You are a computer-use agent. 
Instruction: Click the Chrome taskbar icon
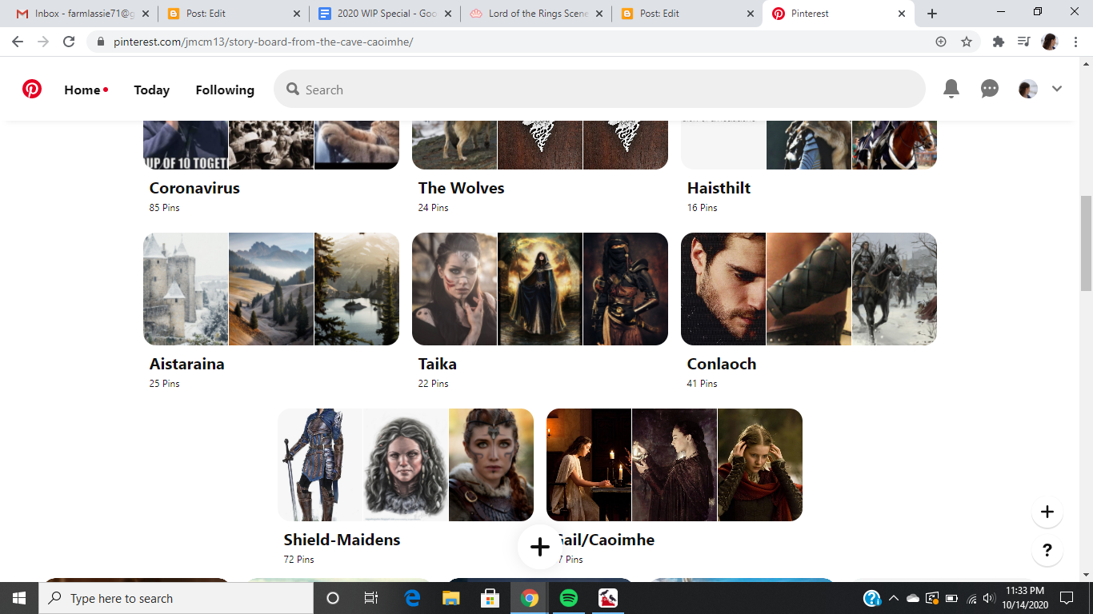tap(530, 598)
